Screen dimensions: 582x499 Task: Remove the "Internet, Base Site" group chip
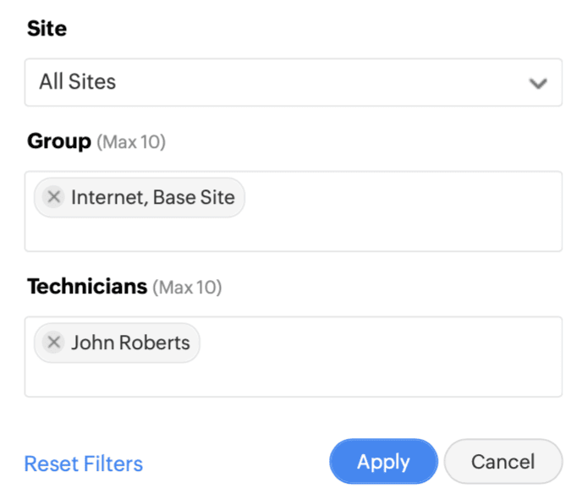click(x=53, y=197)
